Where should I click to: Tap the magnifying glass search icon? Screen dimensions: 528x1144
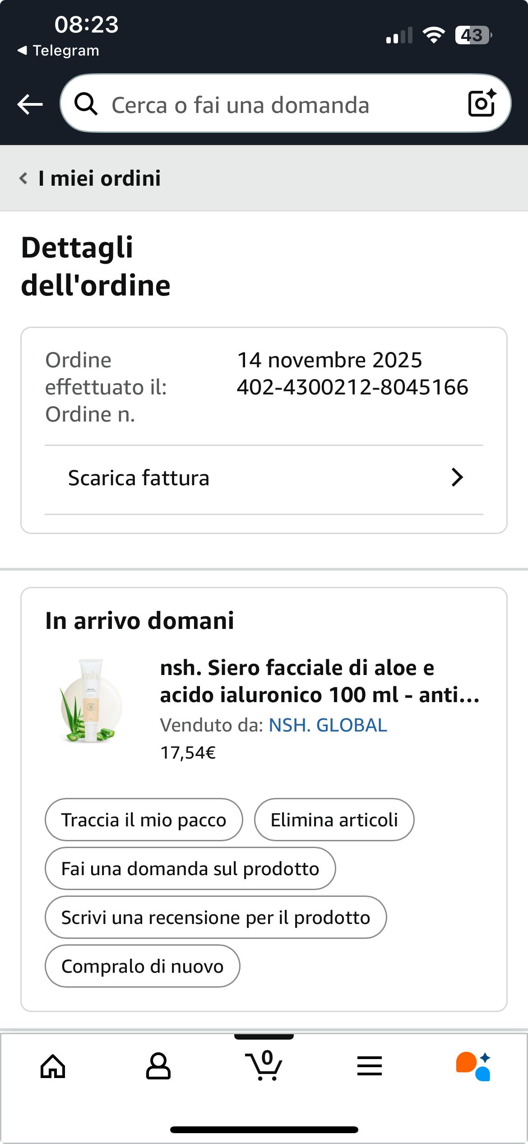86,105
